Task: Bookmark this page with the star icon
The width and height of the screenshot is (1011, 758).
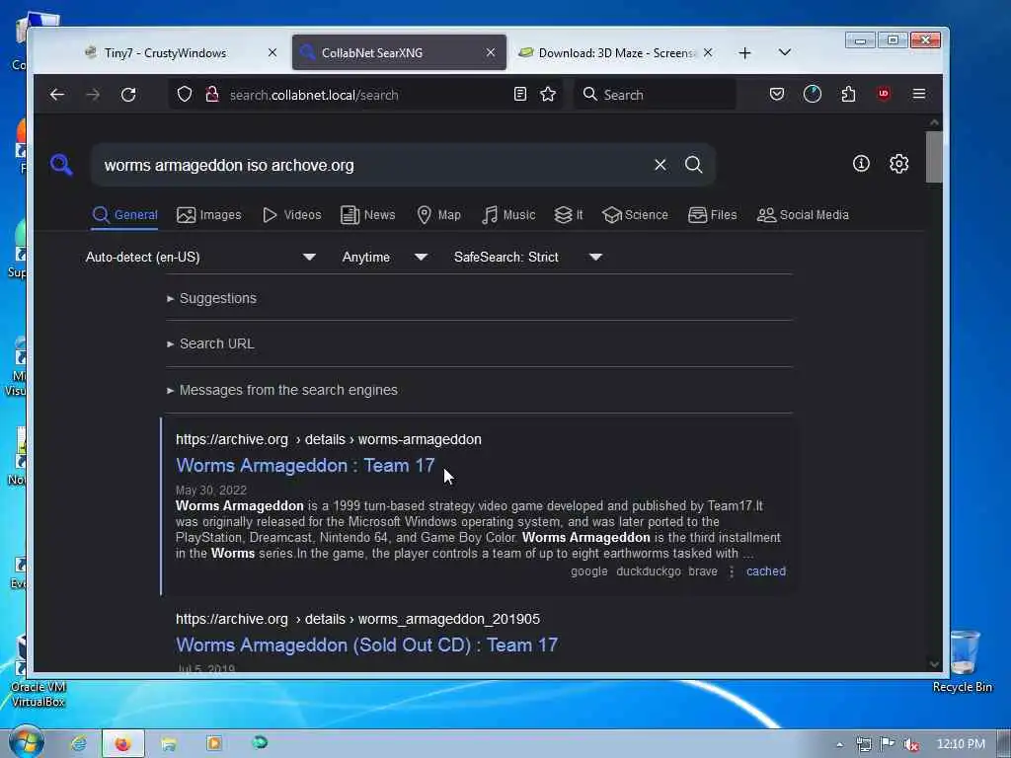Action: [x=548, y=94]
